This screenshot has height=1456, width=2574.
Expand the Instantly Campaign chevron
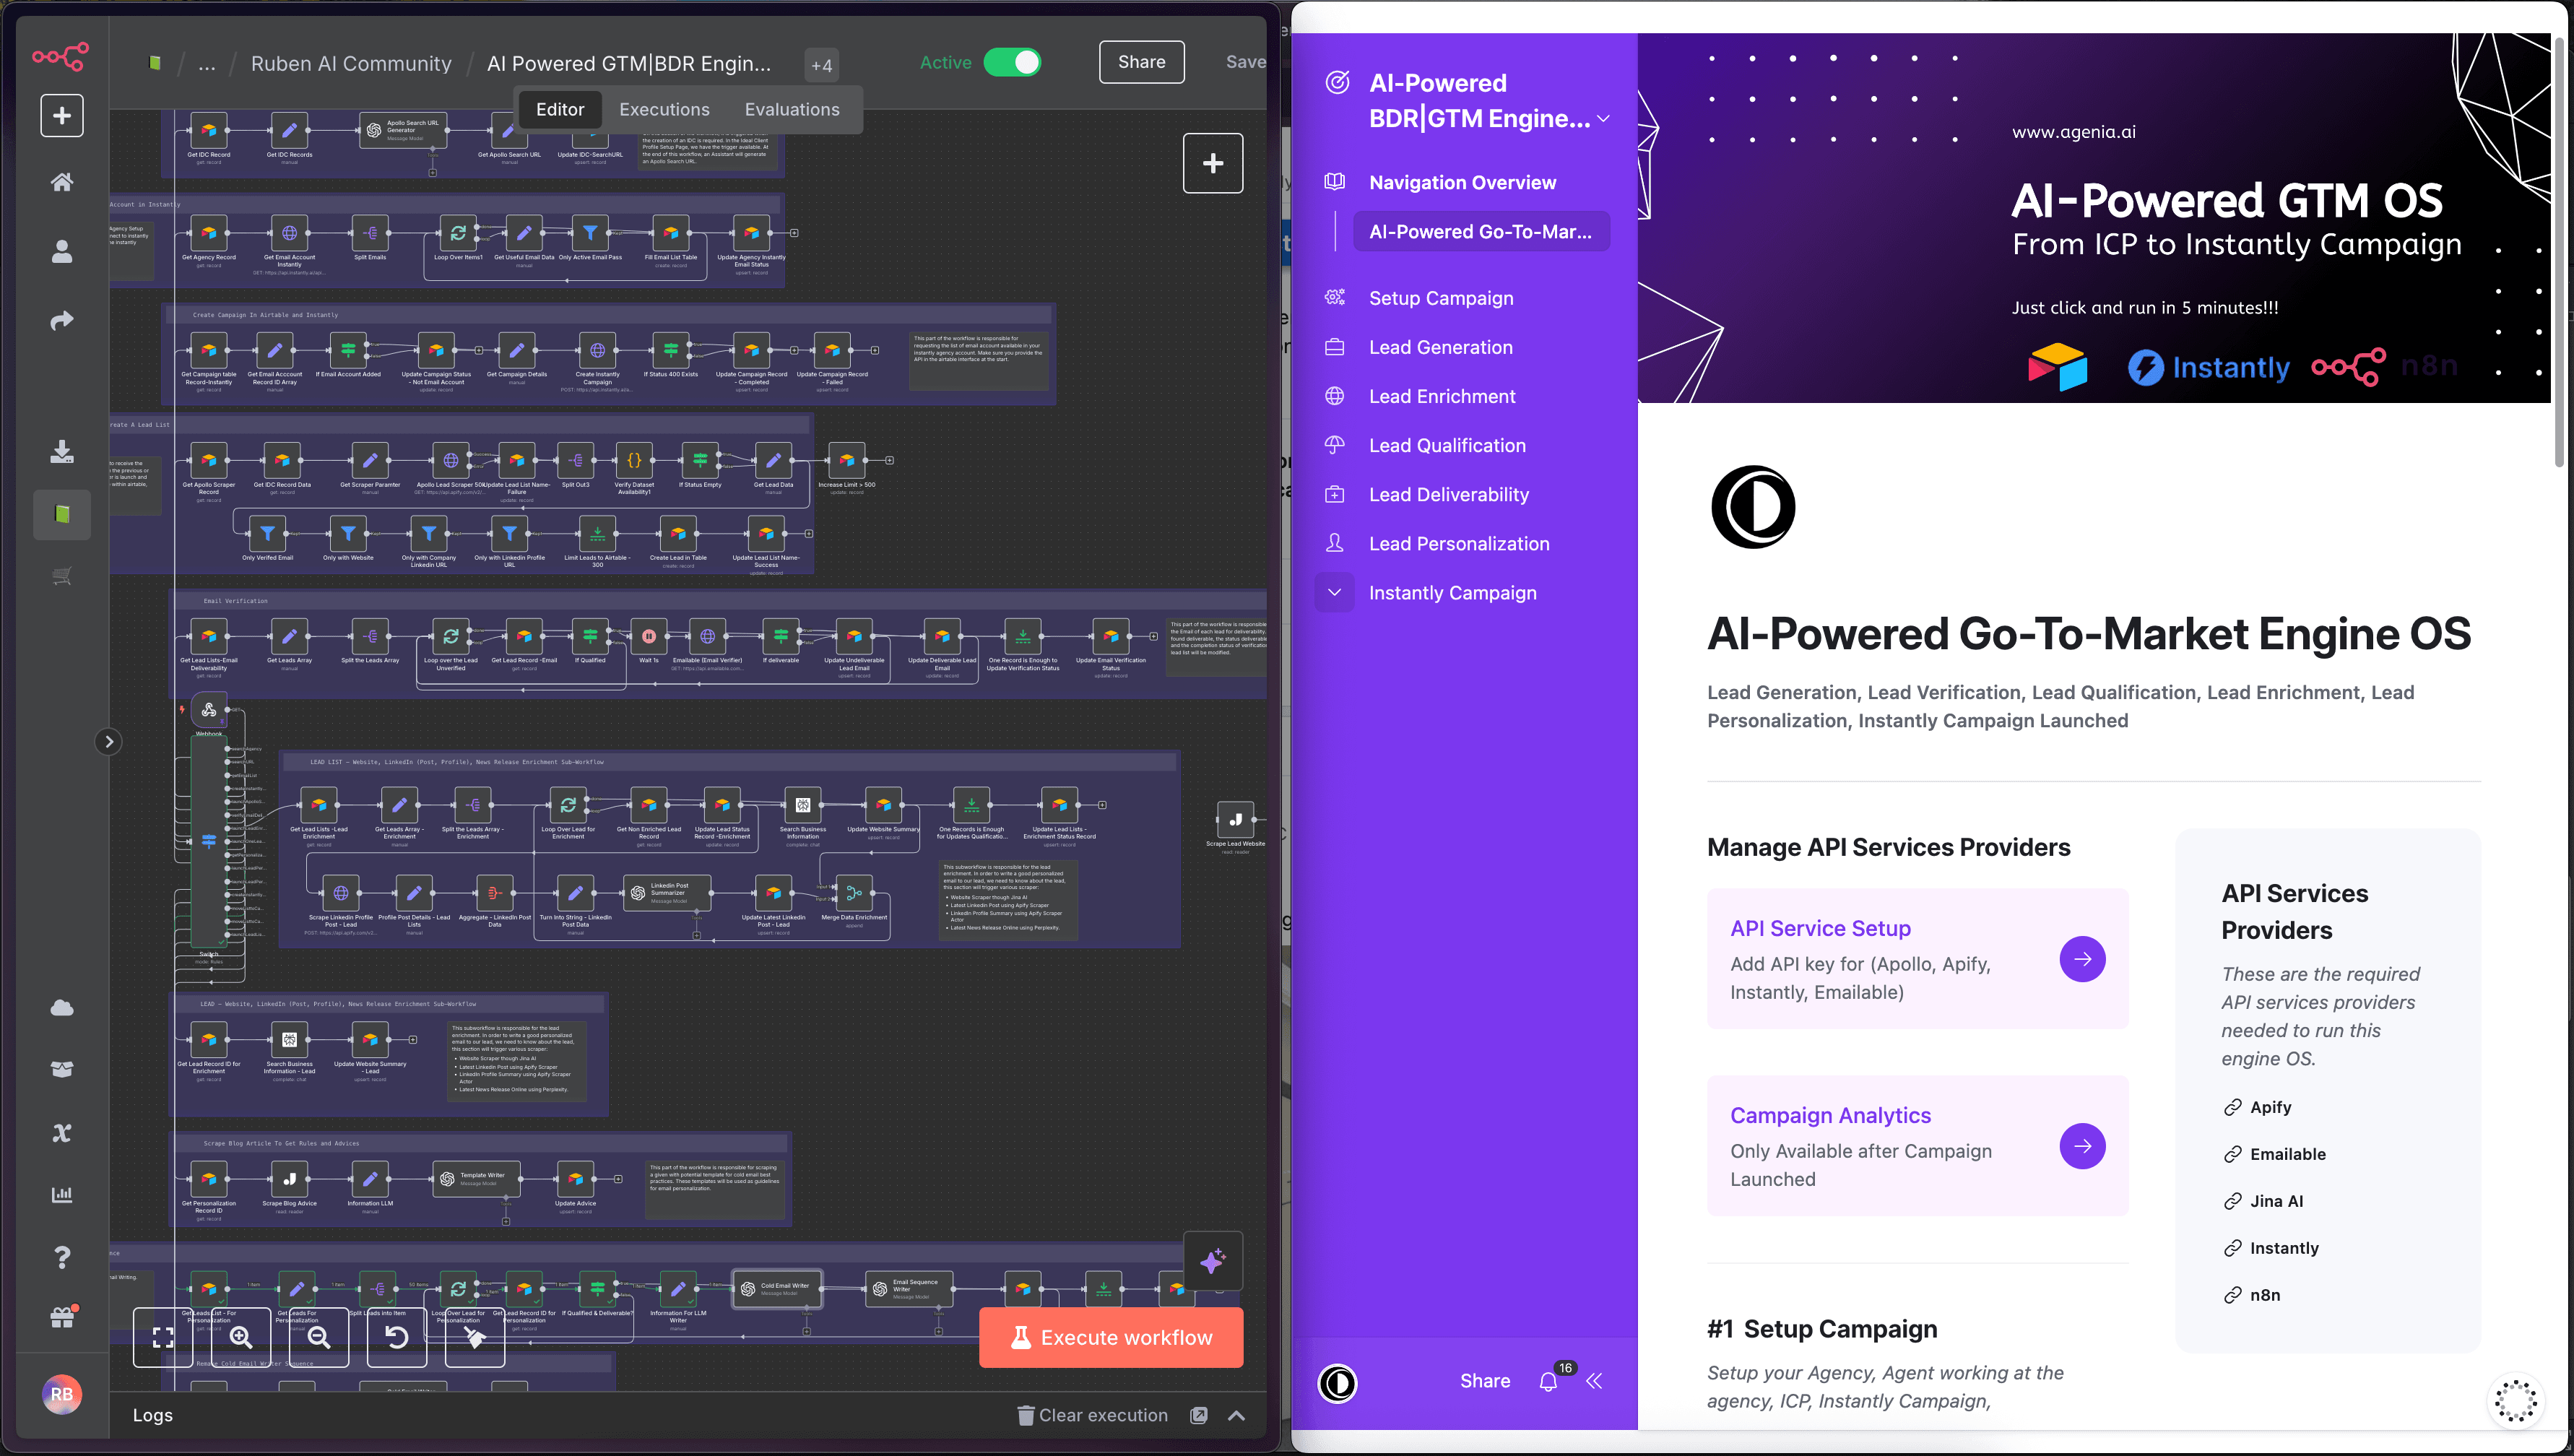[x=1334, y=593]
